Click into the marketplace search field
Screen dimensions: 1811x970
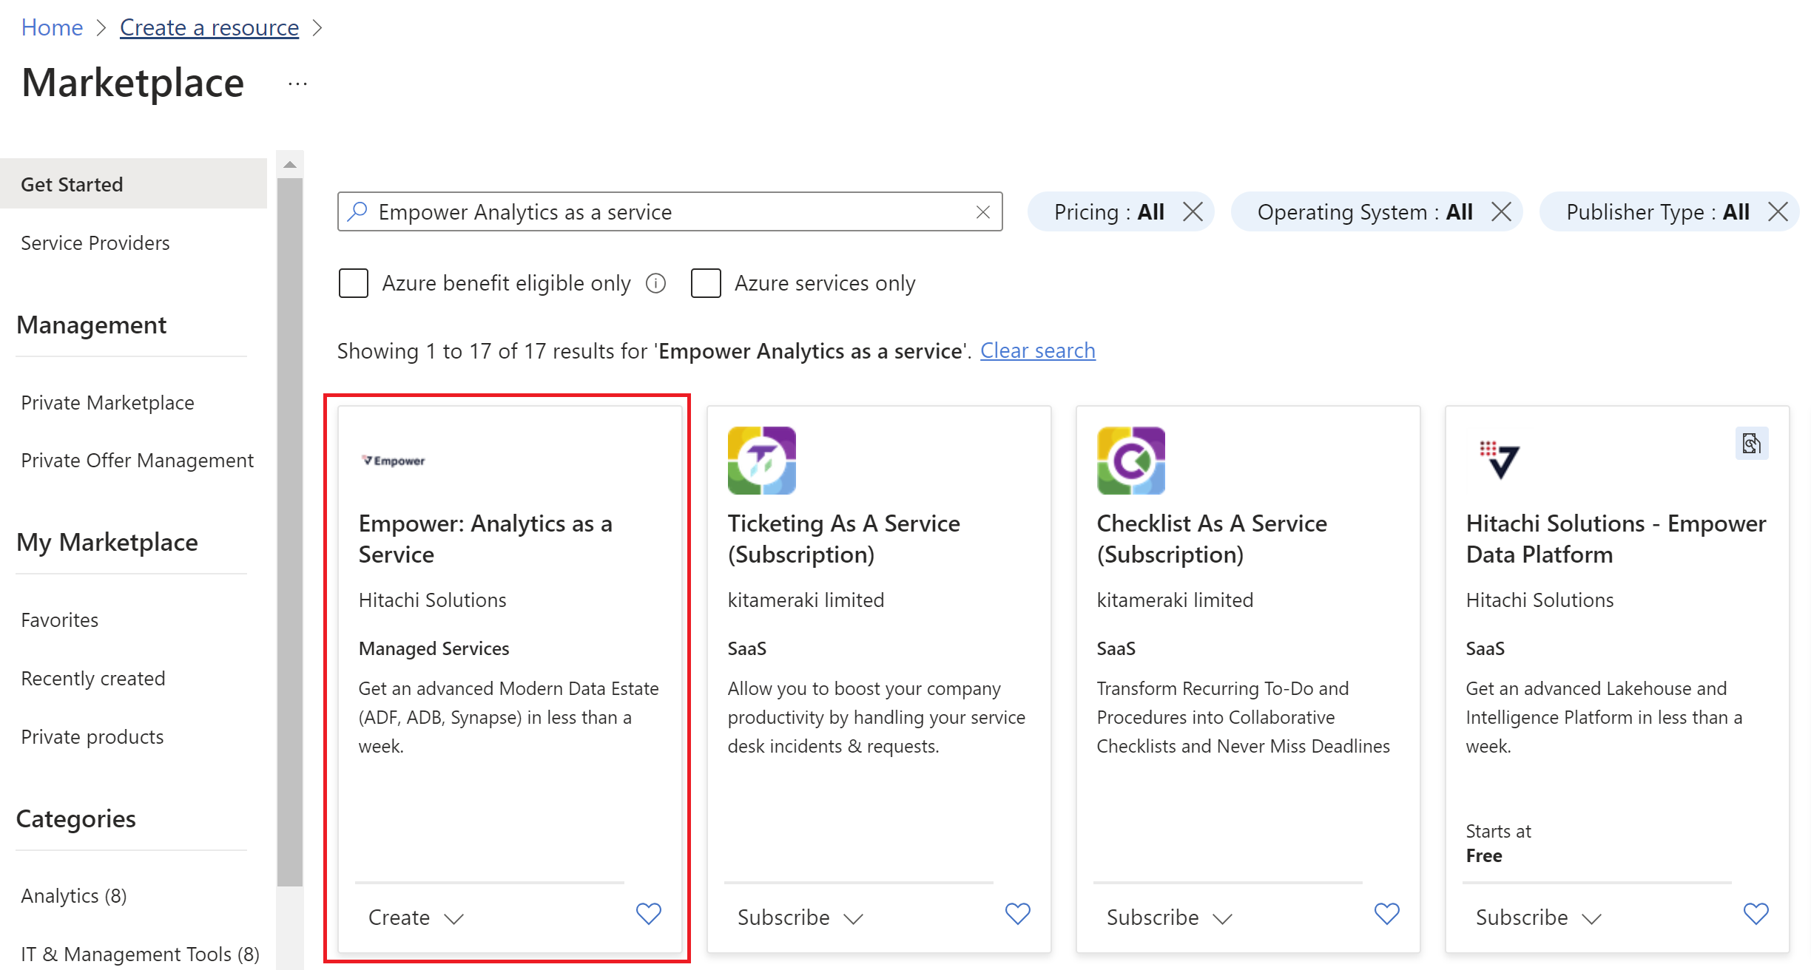click(670, 211)
